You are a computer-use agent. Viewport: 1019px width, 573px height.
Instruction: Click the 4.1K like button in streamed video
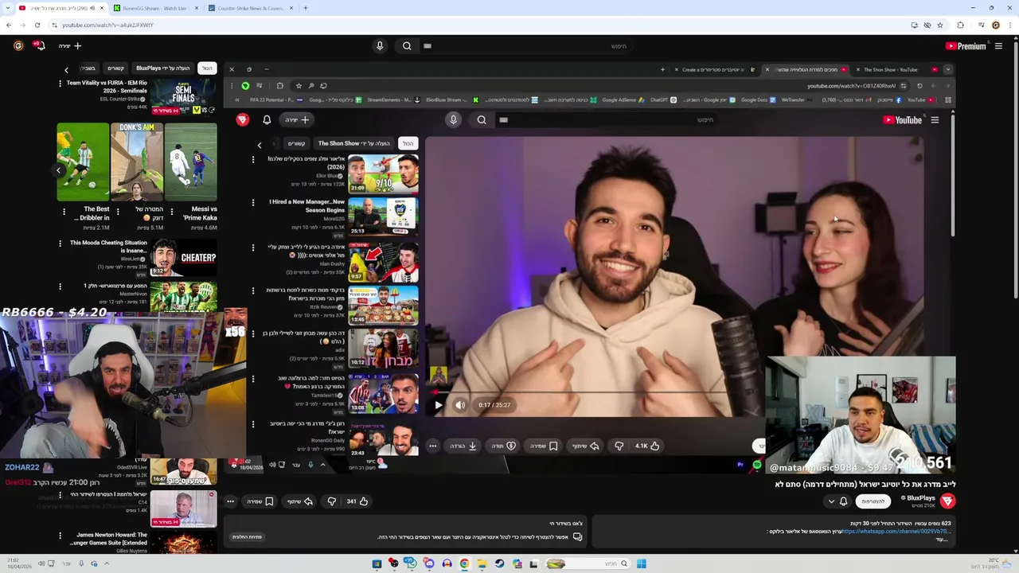pyautogui.click(x=647, y=446)
